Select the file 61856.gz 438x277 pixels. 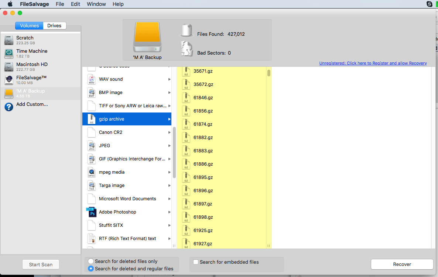(x=203, y=111)
